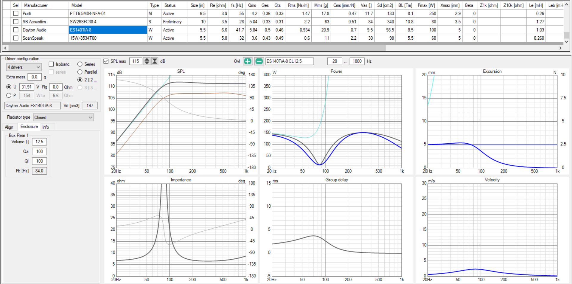
Task: Open the Radiator type Closed dropdown
Action: (x=63, y=117)
